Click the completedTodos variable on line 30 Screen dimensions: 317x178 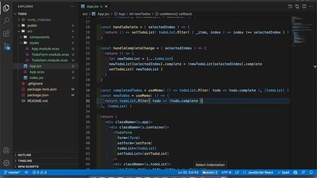tap(127, 90)
